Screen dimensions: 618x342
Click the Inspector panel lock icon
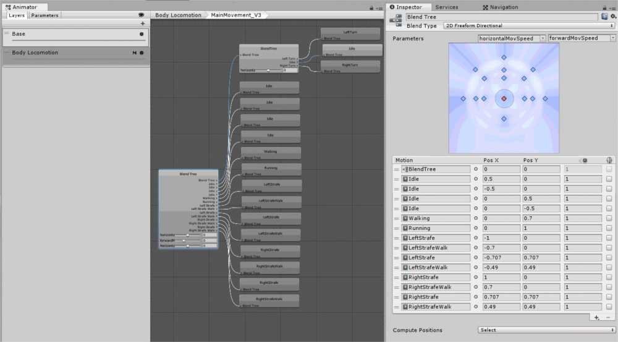pos(604,8)
